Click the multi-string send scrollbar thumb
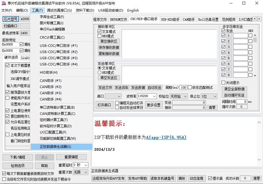This screenshot has height=184, width=263. [x=255, y=40]
